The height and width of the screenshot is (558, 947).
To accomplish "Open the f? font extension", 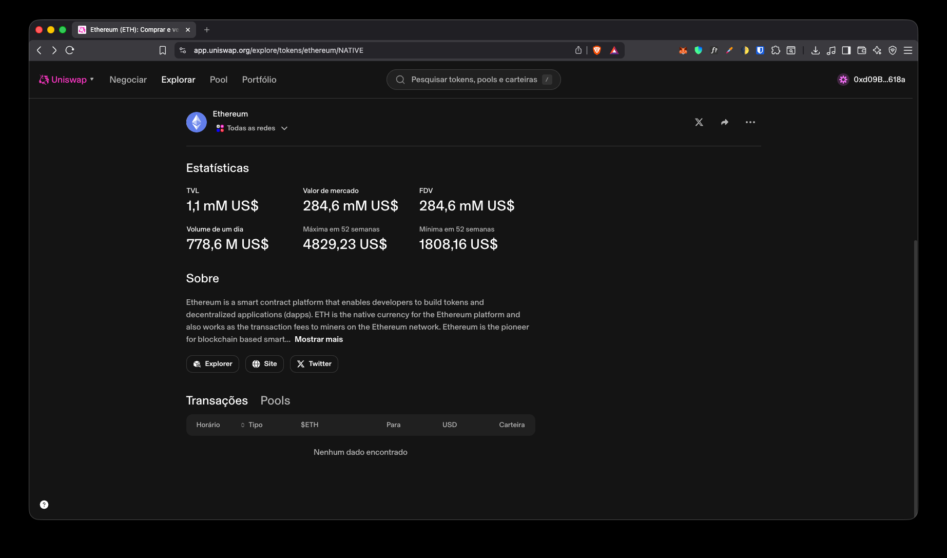I will 714,50.
